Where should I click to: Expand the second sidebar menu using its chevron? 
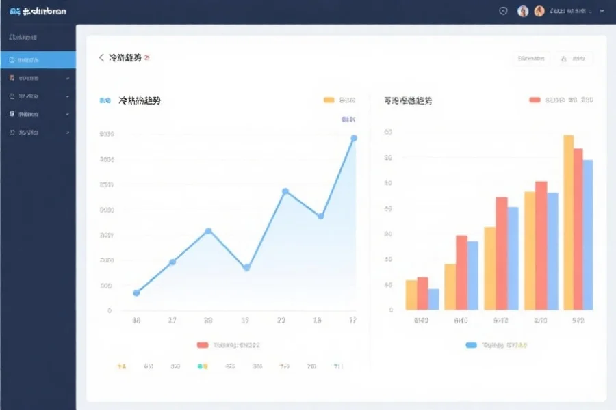(x=67, y=79)
